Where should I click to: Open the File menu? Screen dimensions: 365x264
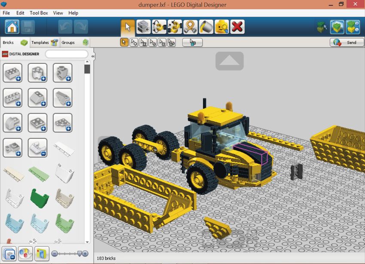point(6,13)
